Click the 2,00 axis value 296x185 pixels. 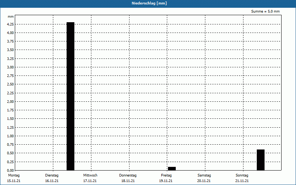10,101
